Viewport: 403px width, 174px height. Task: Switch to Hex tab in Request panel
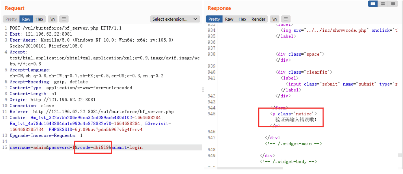tap(39, 19)
